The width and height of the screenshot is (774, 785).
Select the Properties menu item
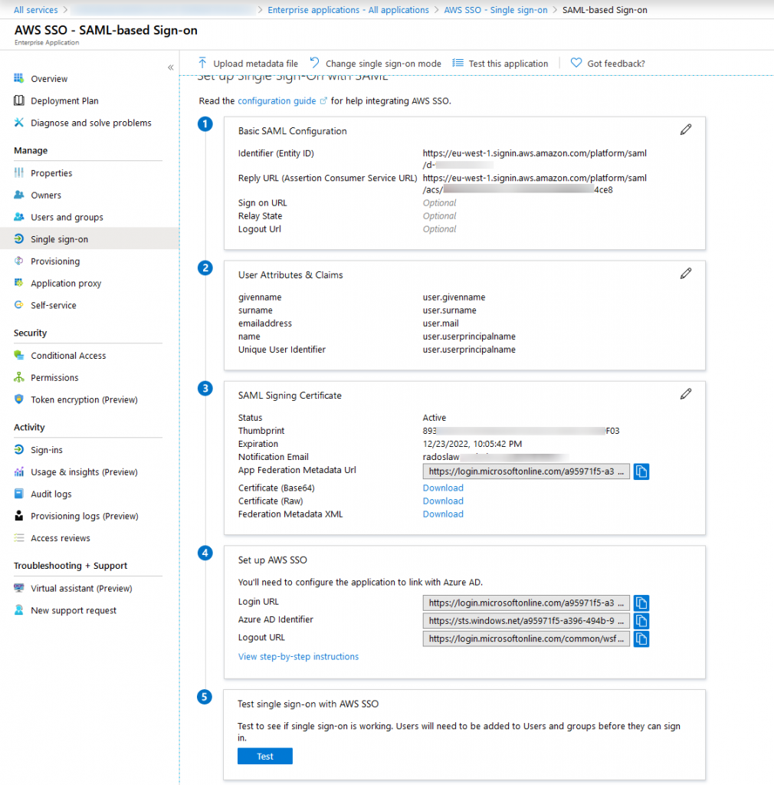(51, 173)
